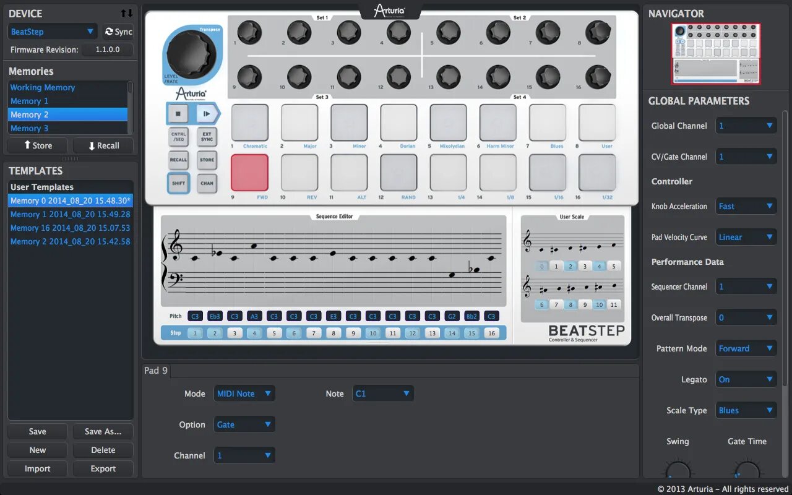Click the hardware RECALL button
This screenshot has width=792, height=495.
tap(178, 160)
